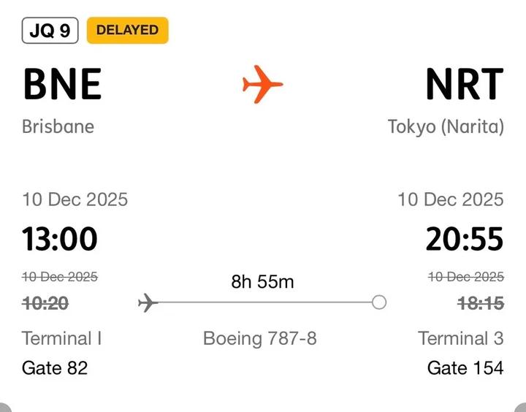Screen dimensions: 526x412
Task: Click the arrival circle on flight line
Action: point(378,302)
